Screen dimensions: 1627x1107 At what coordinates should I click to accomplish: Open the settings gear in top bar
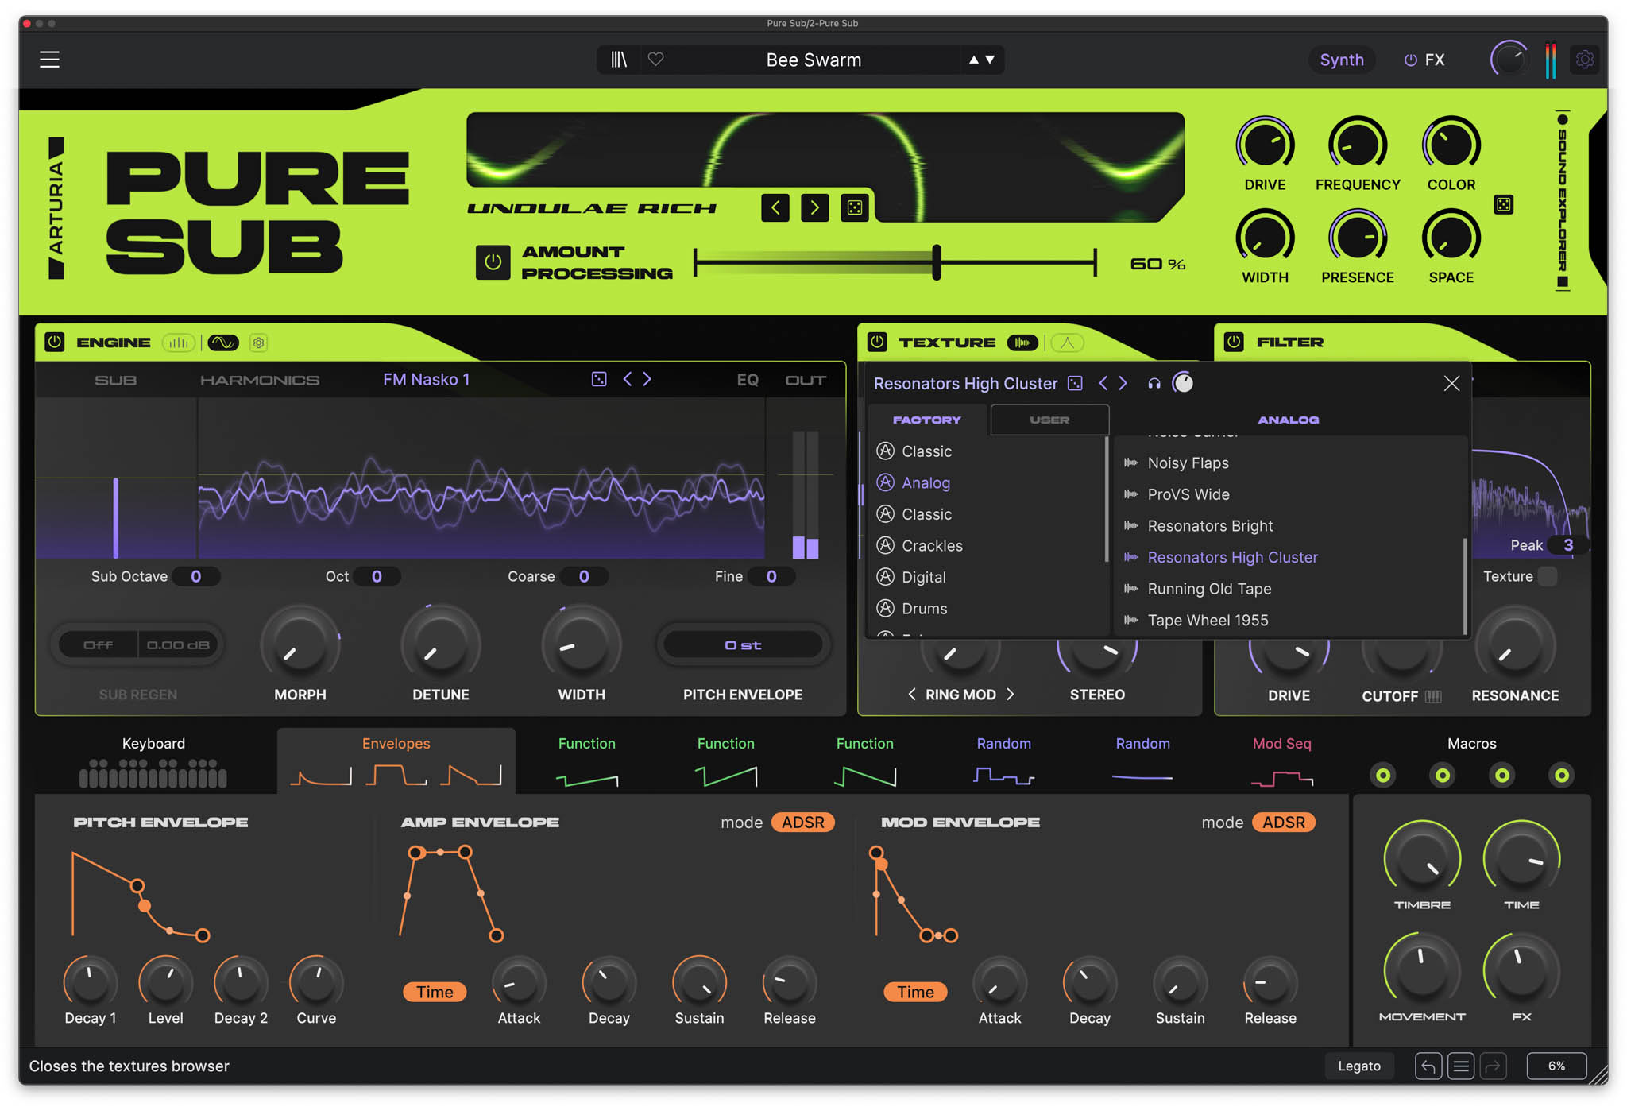[1584, 60]
